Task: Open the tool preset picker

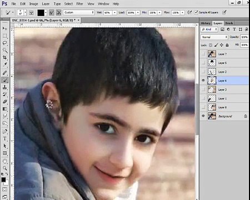Action: (9, 13)
